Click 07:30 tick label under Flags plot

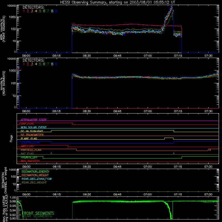tap(208, 167)
